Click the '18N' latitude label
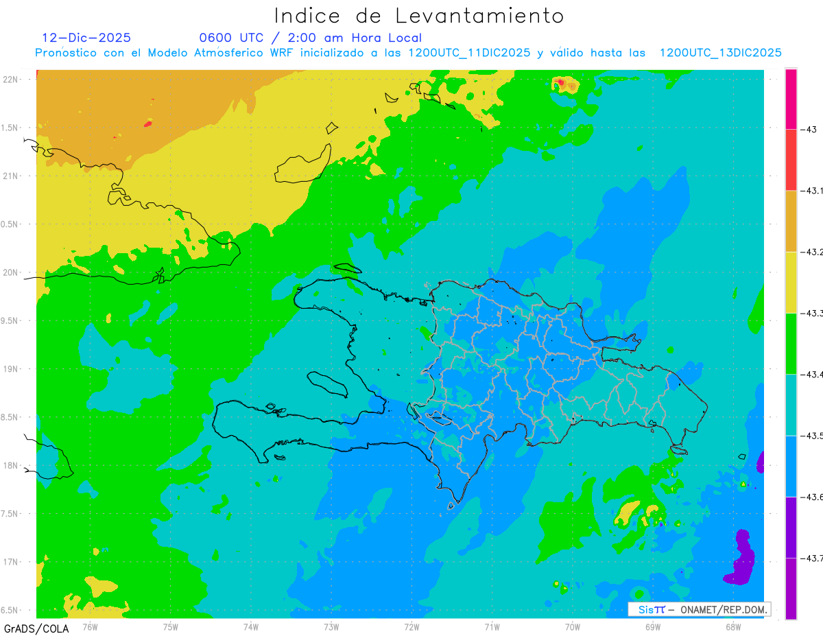The height and width of the screenshot is (636, 823). 12,465
